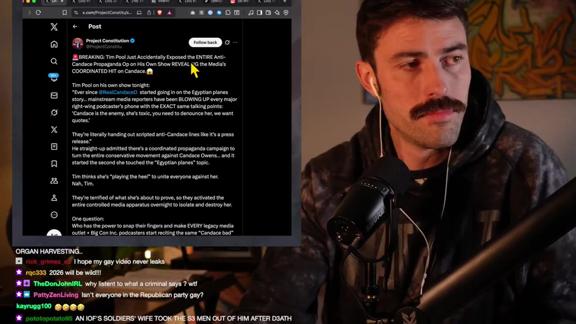The image size is (576, 324).
Task: Open Brave Shields lion icon
Action: [159, 13]
